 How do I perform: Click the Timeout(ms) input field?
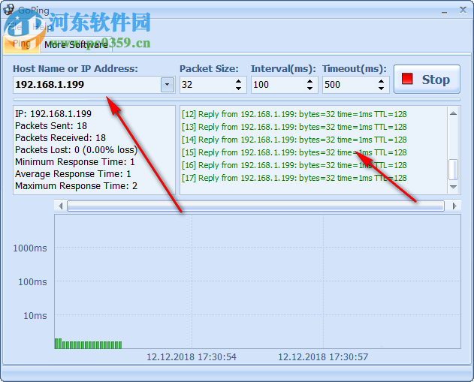349,85
